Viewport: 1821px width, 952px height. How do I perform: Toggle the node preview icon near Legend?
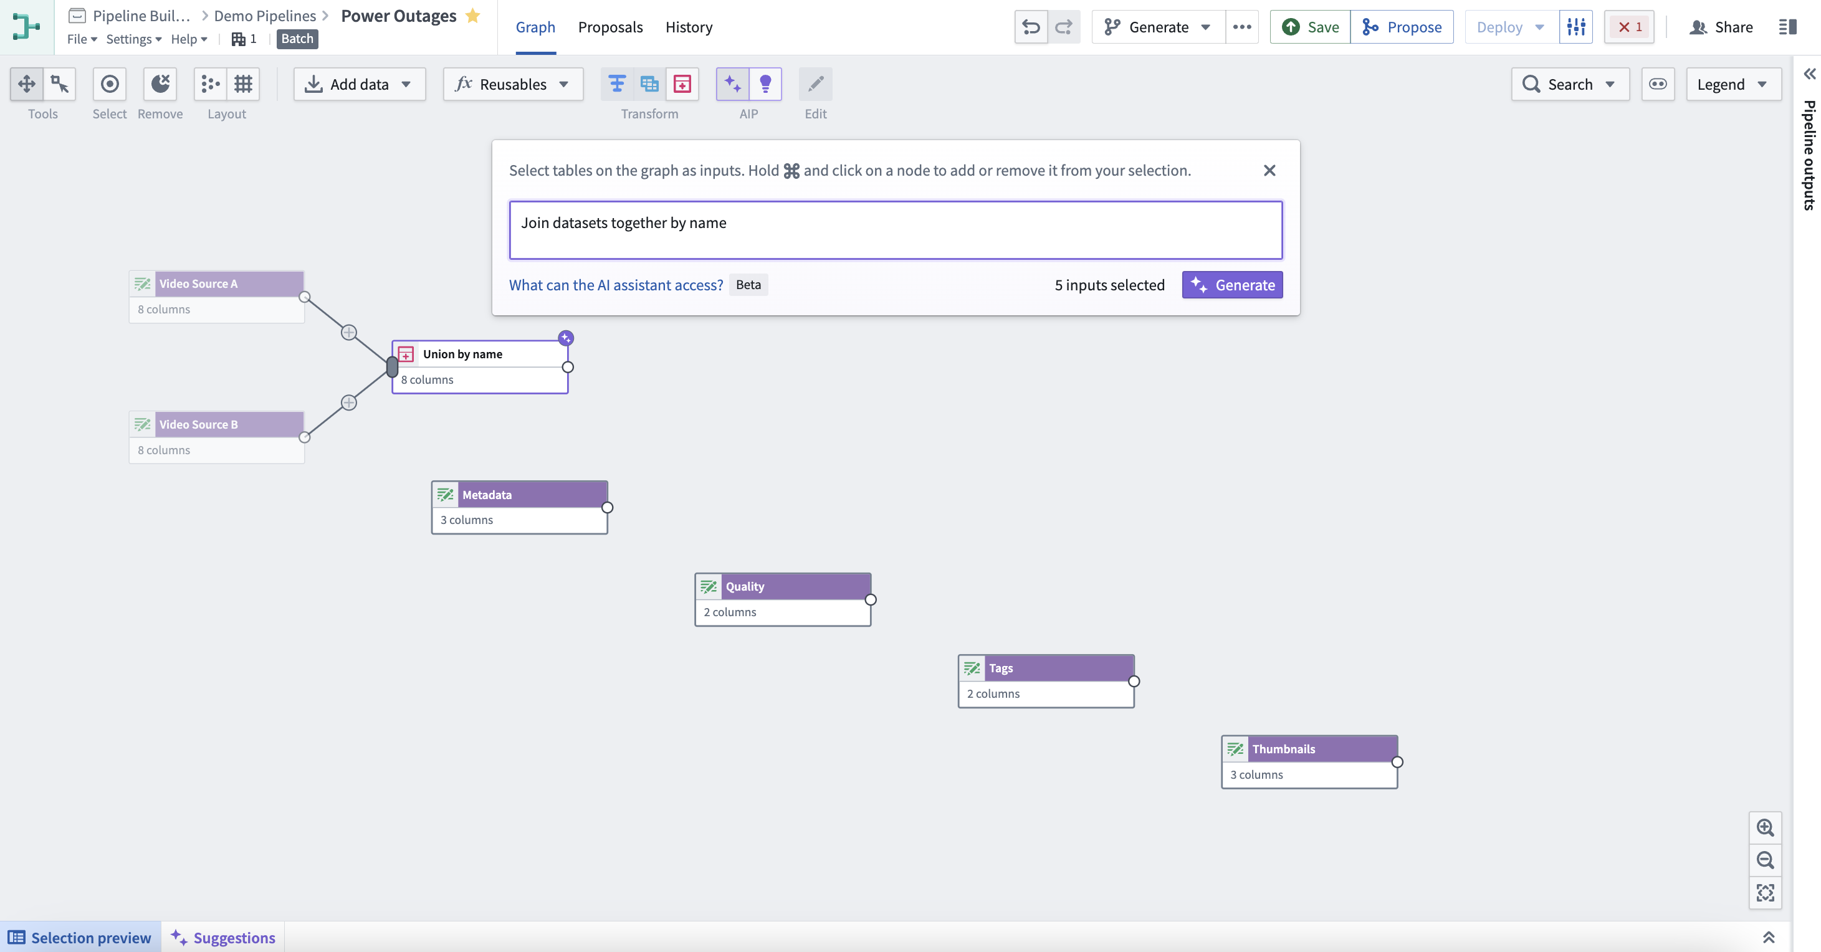(x=1658, y=84)
